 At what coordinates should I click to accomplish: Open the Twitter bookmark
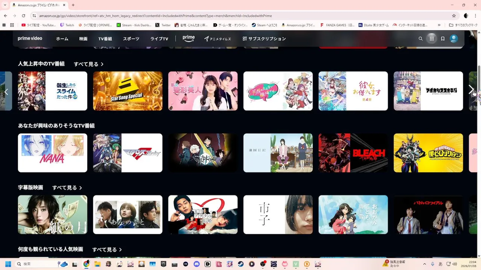pyautogui.click(x=163, y=25)
